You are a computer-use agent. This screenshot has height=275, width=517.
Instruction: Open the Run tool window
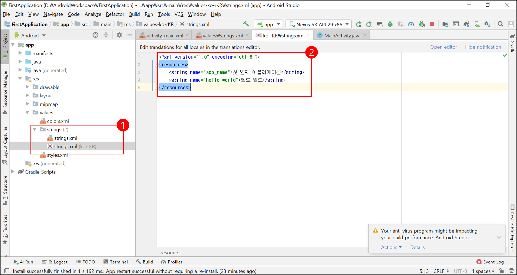pos(24,262)
